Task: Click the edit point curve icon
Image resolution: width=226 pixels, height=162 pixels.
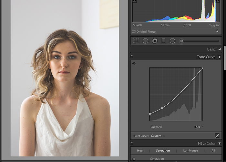Action: click(x=217, y=136)
